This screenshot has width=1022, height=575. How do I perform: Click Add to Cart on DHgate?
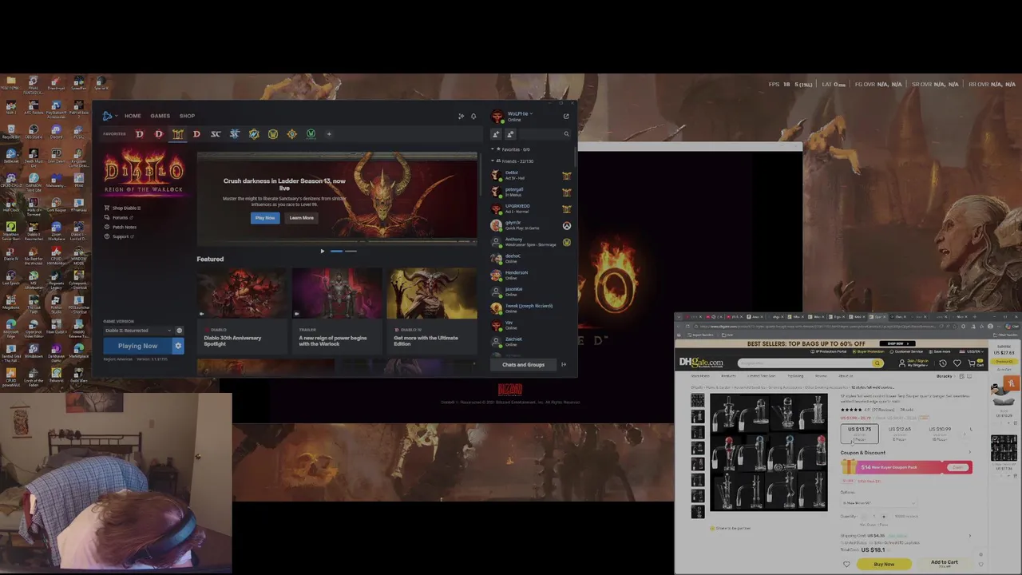pyautogui.click(x=944, y=563)
